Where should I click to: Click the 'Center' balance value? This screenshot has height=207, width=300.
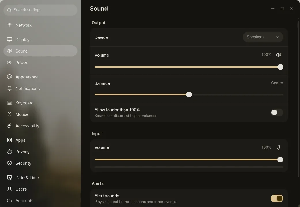click(x=277, y=83)
